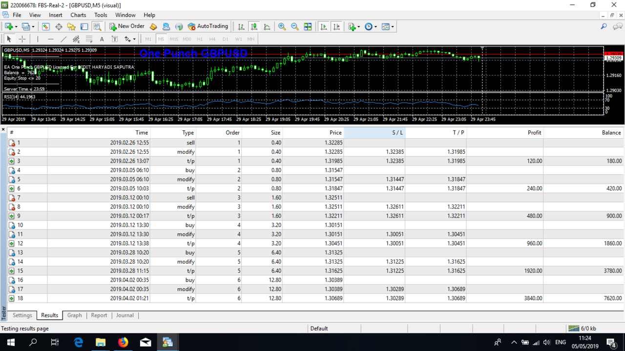Expand the Periods dropdown arrow
This screenshot has height=351, width=625.
coord(375,27)
